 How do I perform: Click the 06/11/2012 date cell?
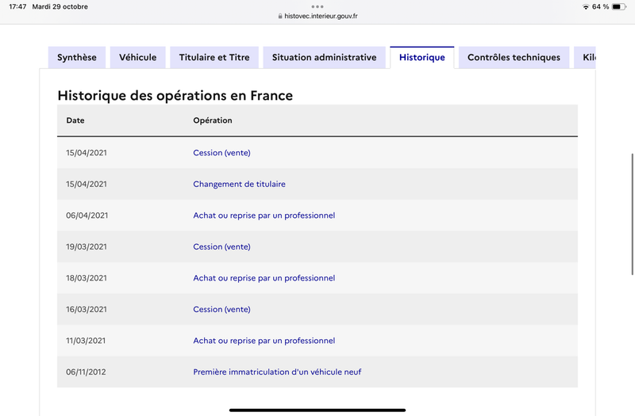[86, 372]
